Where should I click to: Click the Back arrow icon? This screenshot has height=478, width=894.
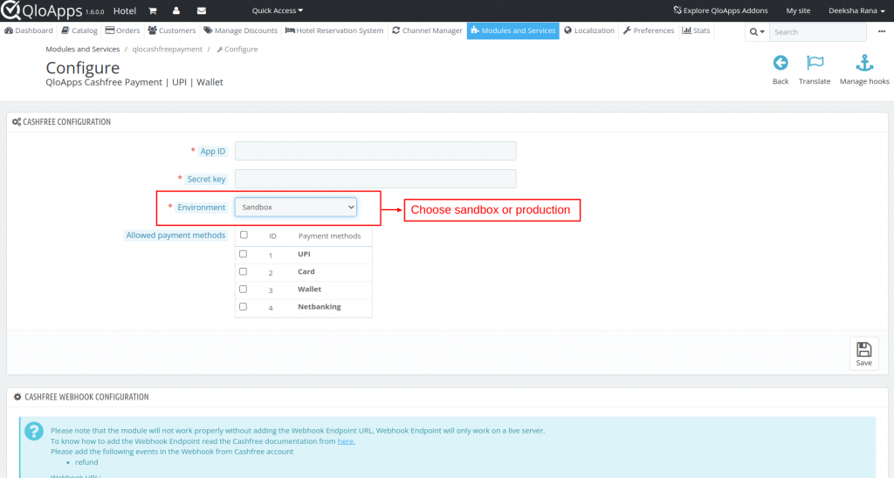click(x=781, y=63)
